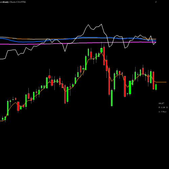The image size is (169, 169).
Task: Click the tallest red candlestick after the peak
Action: [109, 81]
